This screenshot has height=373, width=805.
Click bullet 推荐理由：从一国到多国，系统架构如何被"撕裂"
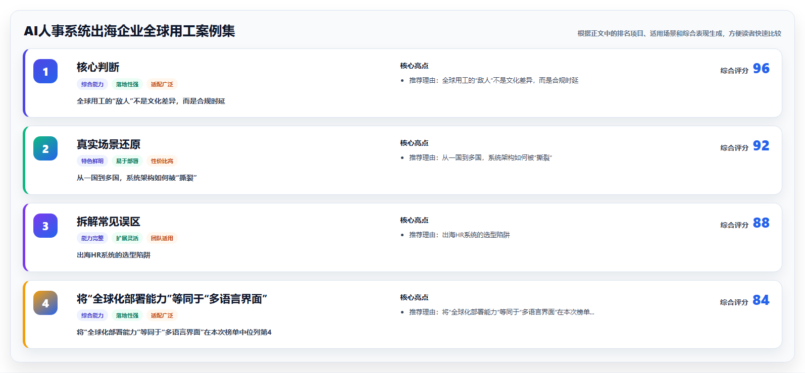(x=480, y=157)
